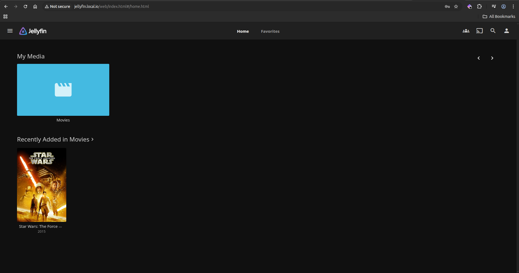Focus the address bar URL

[x=111, y=6]
